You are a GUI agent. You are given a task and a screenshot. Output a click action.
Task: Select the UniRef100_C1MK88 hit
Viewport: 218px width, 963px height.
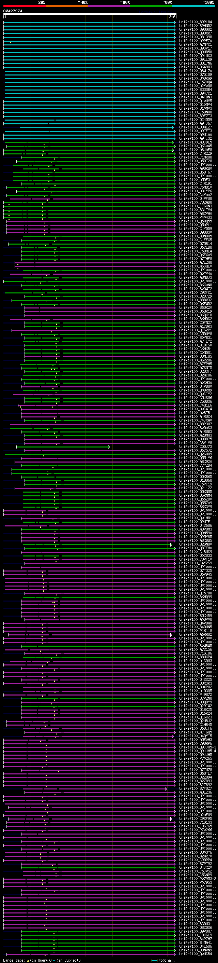pos(195,157)
